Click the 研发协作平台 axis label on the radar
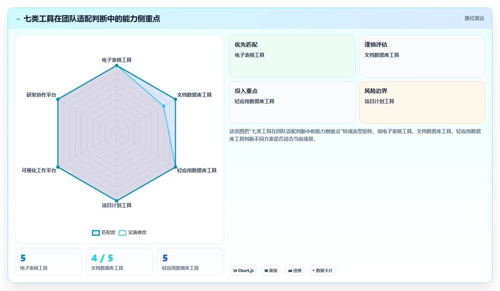The image size is (500, 291). pos(41,95)
